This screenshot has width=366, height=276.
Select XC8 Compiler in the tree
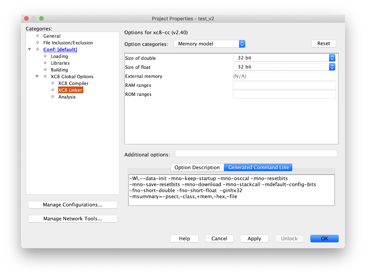point(73,83)
